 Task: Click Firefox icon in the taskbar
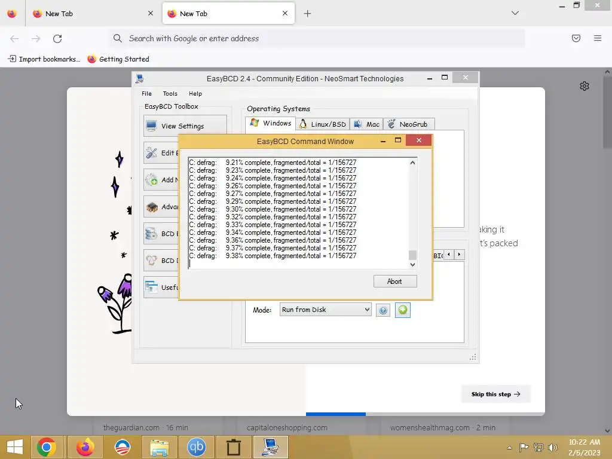point(85,447)
